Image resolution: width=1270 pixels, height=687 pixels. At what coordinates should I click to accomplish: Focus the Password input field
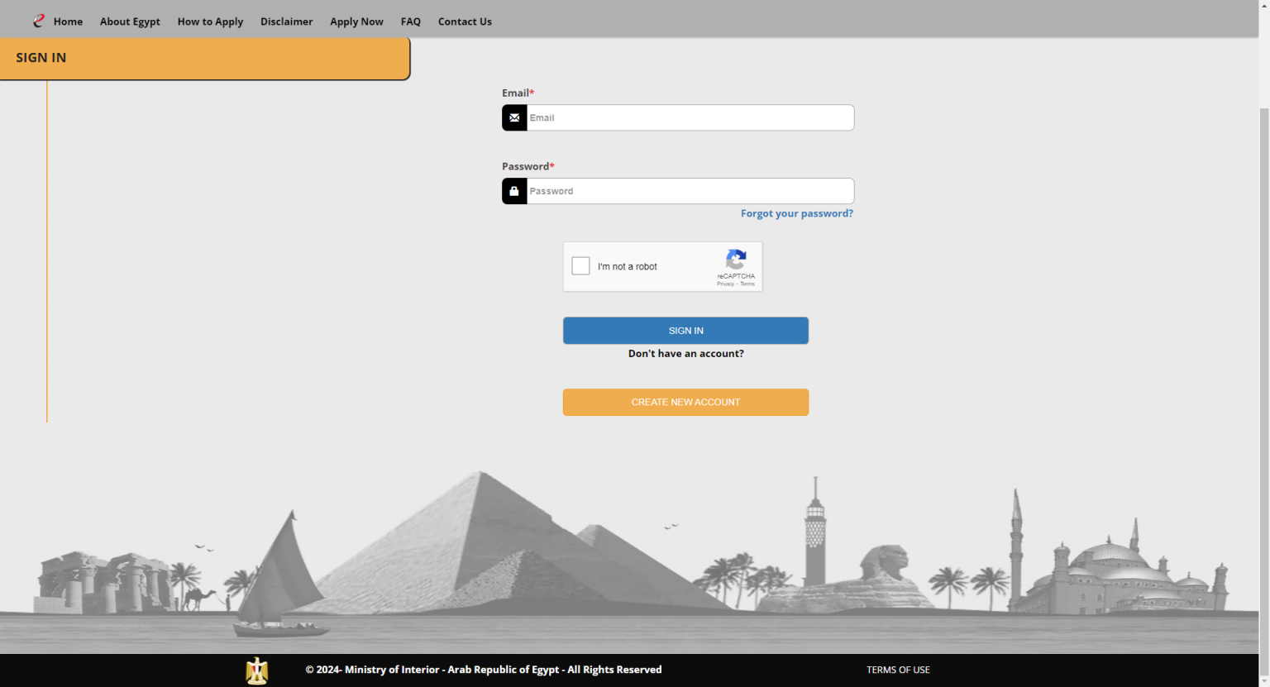(690, 191)
